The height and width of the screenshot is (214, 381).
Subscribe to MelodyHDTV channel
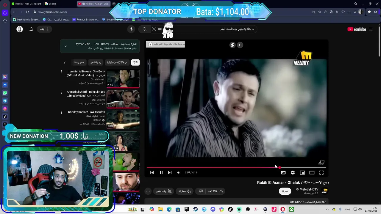(285, 191)
